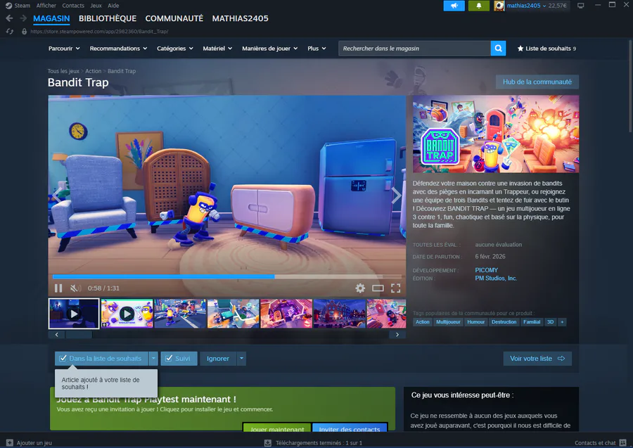Open the Contacts menu in top bar
This screenshot has width=633, height=448.
point(73,6)
